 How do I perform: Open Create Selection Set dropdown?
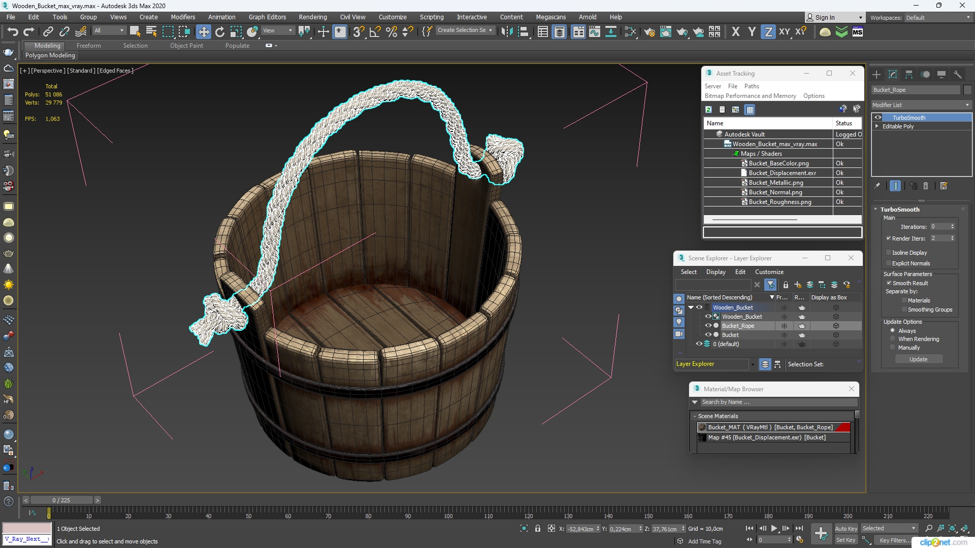click(x=465, y=30)
